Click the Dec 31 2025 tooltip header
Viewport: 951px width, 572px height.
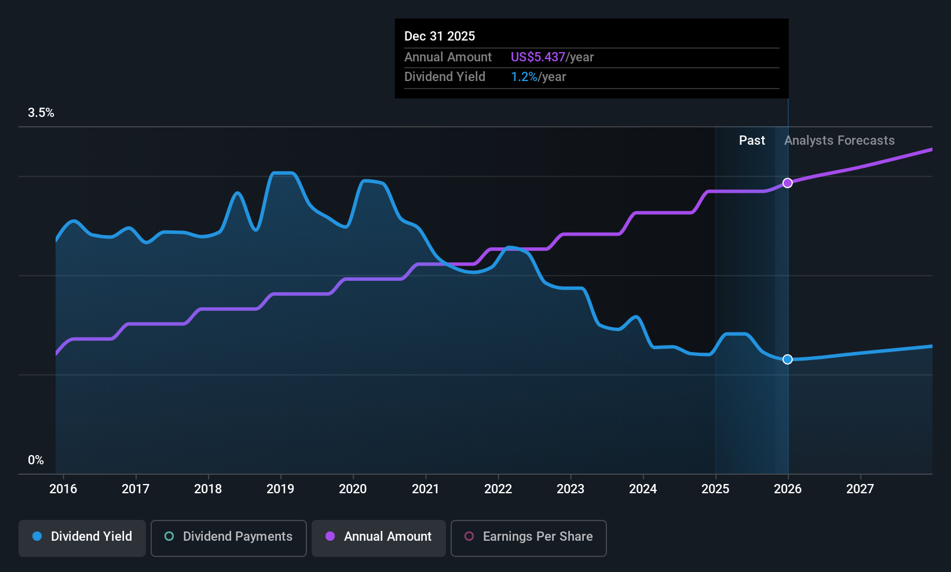(440, 36)
